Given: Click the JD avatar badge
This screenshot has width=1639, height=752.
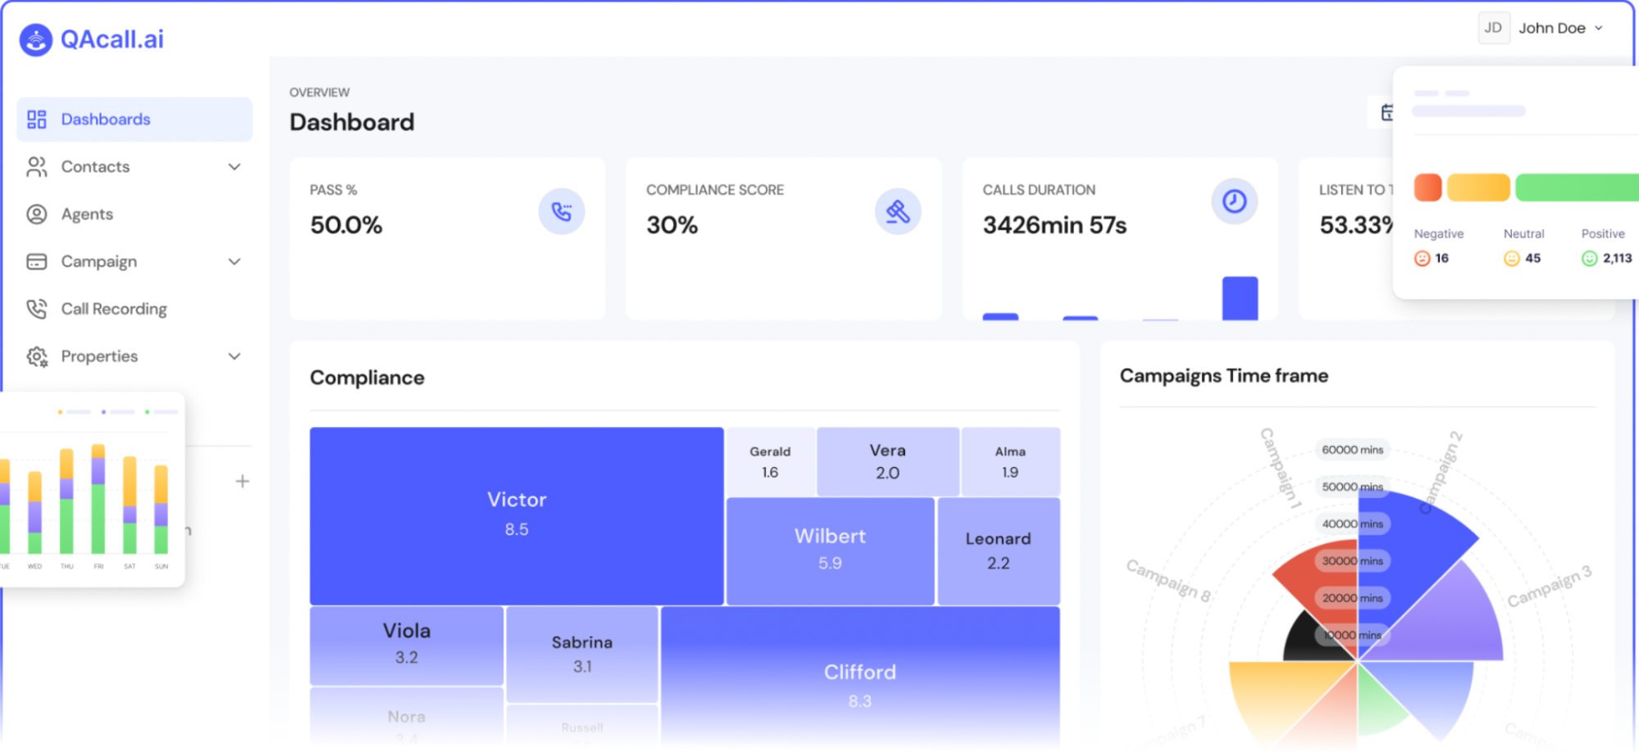Looking at the screenshot, I should click(x=1493, y=28).
